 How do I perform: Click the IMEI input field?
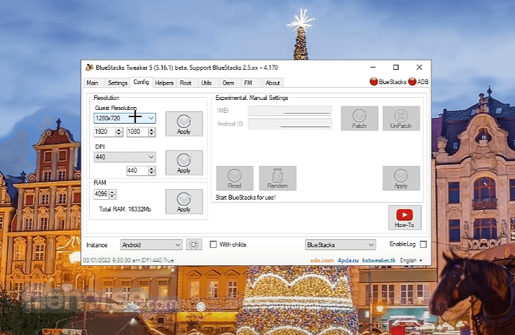(x=290, y=111)
